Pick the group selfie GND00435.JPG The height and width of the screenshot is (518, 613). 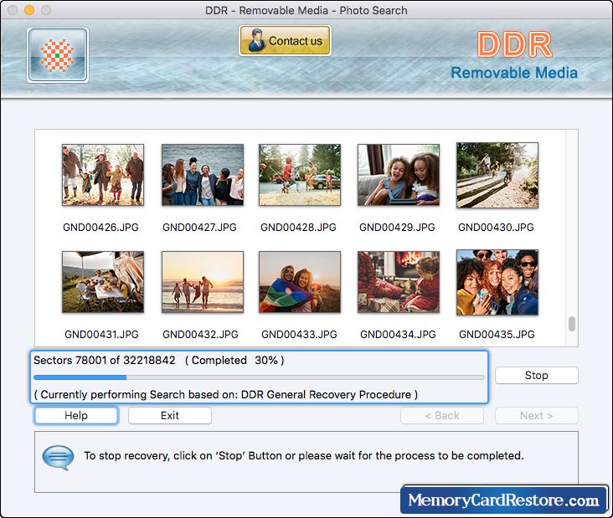(x=497, y=282)
